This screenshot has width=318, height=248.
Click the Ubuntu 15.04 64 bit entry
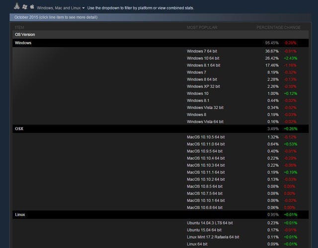pyautogui.click(x=204, y=230)
